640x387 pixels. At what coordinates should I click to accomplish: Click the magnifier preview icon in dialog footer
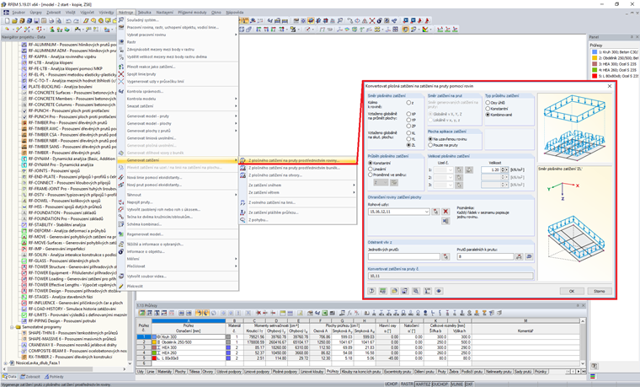[x=416, y=291]
